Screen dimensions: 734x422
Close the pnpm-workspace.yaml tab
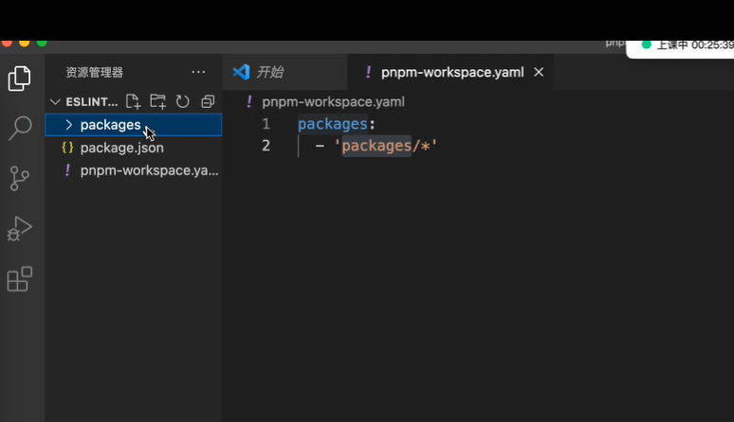pyautogui.click(x=539, y=72)
